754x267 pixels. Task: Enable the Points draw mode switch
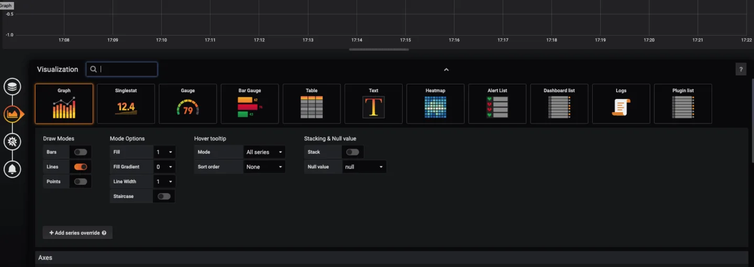81,182
